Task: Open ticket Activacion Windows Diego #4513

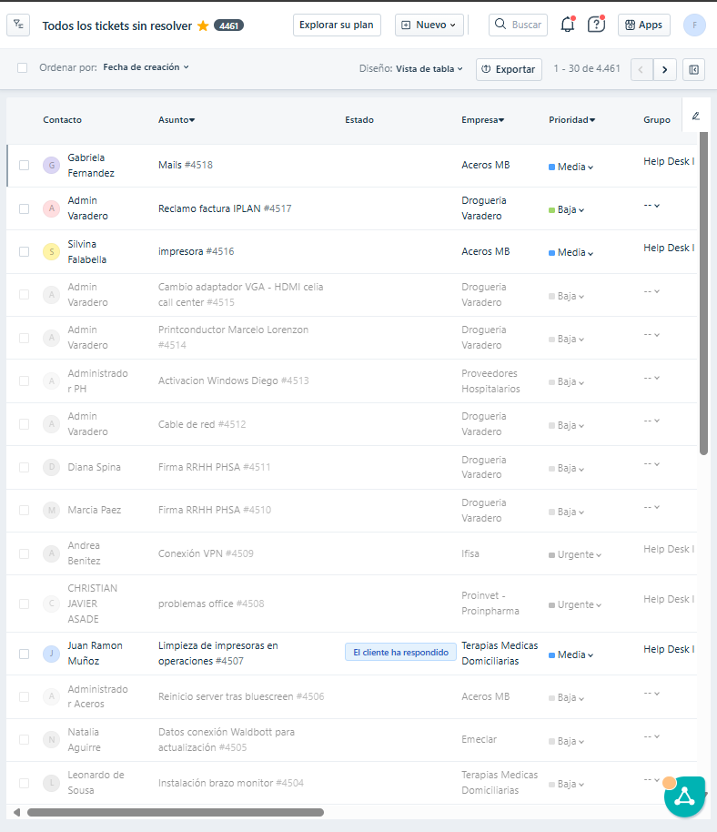Action: pyautogui.click(x=233, y=381)
